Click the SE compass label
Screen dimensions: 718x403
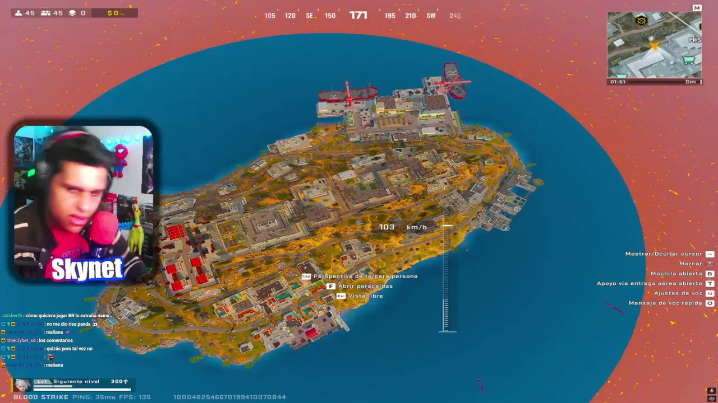coord(310,16)
